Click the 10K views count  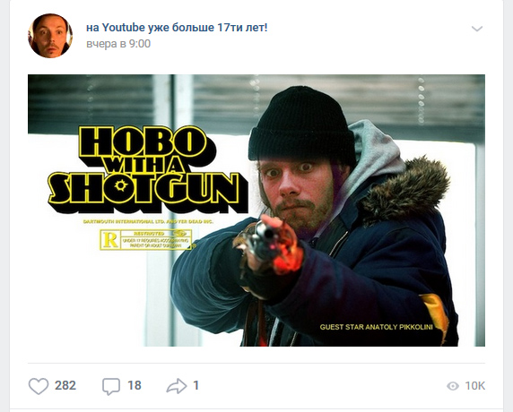(x=475, y=386)
